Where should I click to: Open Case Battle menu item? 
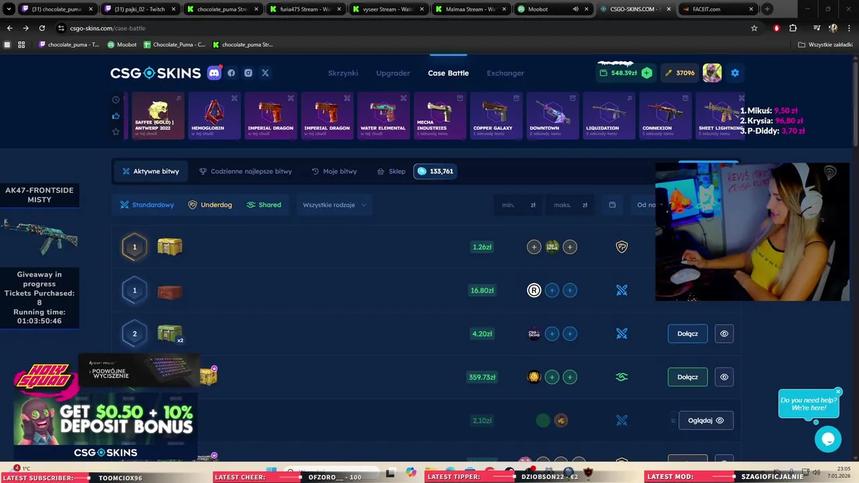coord(448,73)
